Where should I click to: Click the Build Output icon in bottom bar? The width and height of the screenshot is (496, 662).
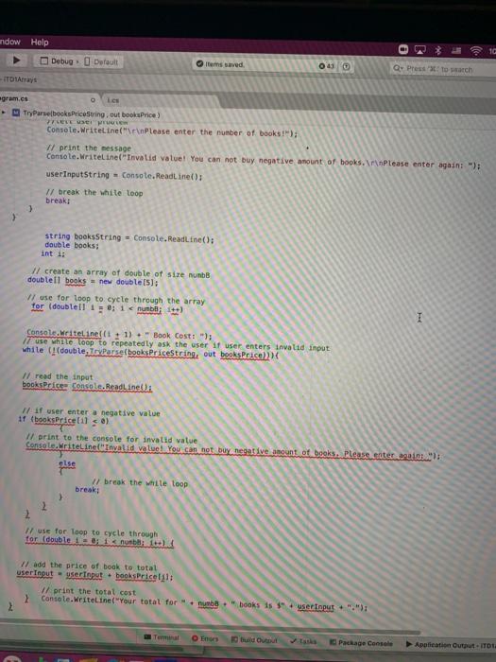click(x=234, y=639)
